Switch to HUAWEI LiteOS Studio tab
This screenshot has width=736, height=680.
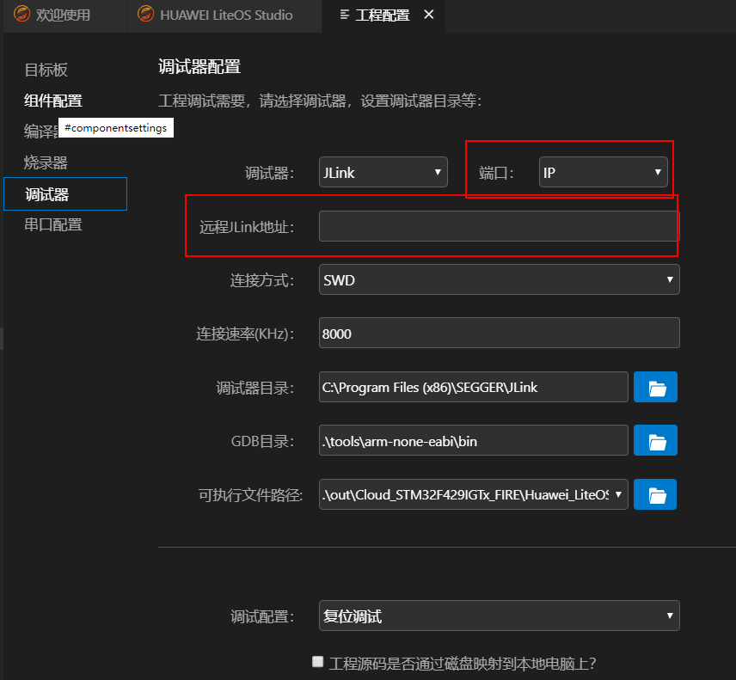tap(226, 15)
